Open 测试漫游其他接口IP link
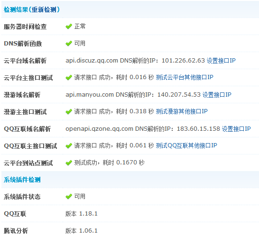 (x=182, y=111)
